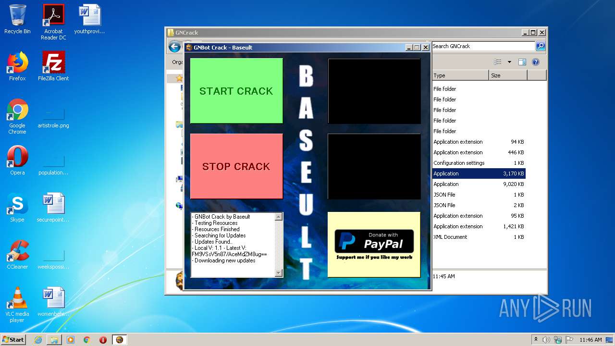Select the Application row of 9,020 KB
The height and width of the screenshot is (346, 615).
pyautogui.click(x=479, y=184)
